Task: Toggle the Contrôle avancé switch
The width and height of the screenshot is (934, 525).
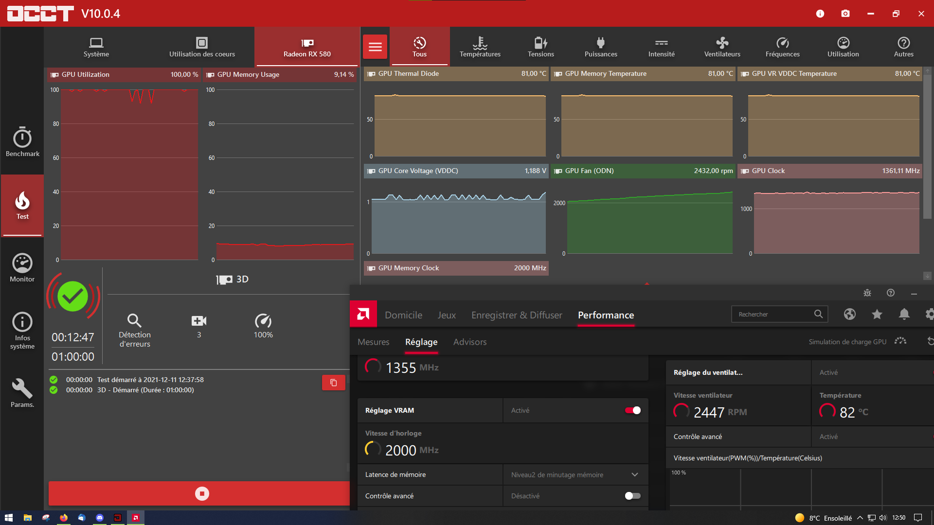Action: [632, 495]
